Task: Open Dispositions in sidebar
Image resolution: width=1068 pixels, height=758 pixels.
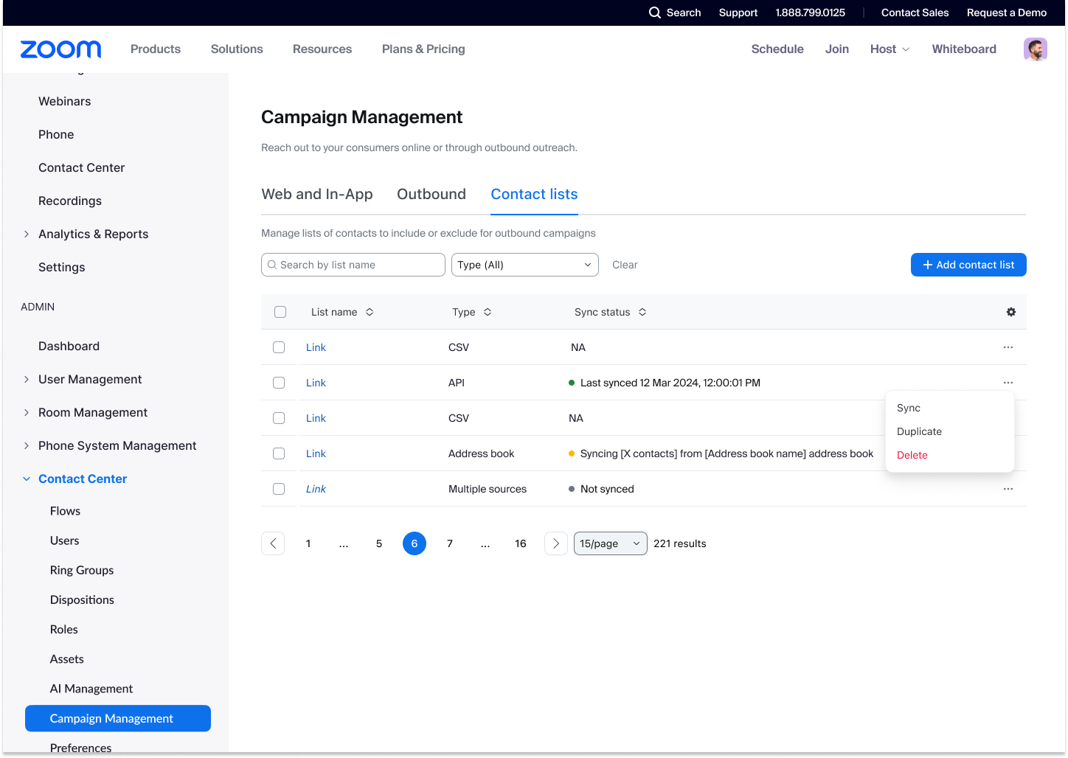Action: 82,599
